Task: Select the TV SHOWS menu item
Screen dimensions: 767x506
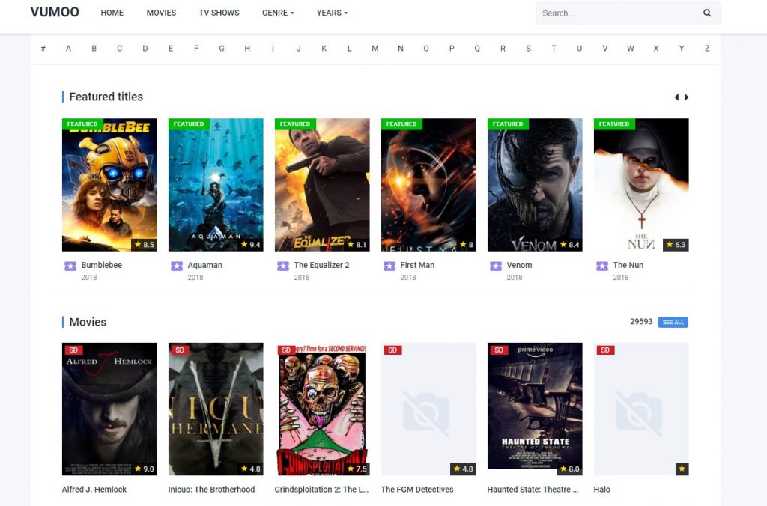Action: (x=219, y=13)
